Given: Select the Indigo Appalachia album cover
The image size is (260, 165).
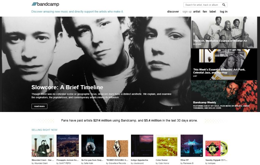Looking at the screenshot, I should click(x=142, y=146).
